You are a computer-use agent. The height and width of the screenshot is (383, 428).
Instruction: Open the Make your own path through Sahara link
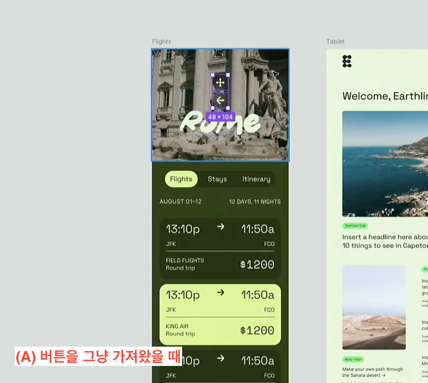point(373,372)
